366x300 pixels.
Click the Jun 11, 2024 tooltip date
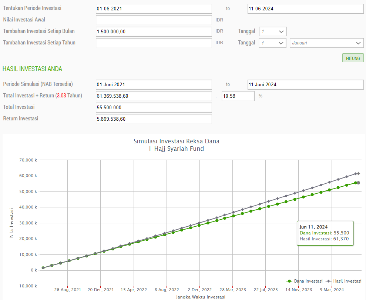[313, 227]
